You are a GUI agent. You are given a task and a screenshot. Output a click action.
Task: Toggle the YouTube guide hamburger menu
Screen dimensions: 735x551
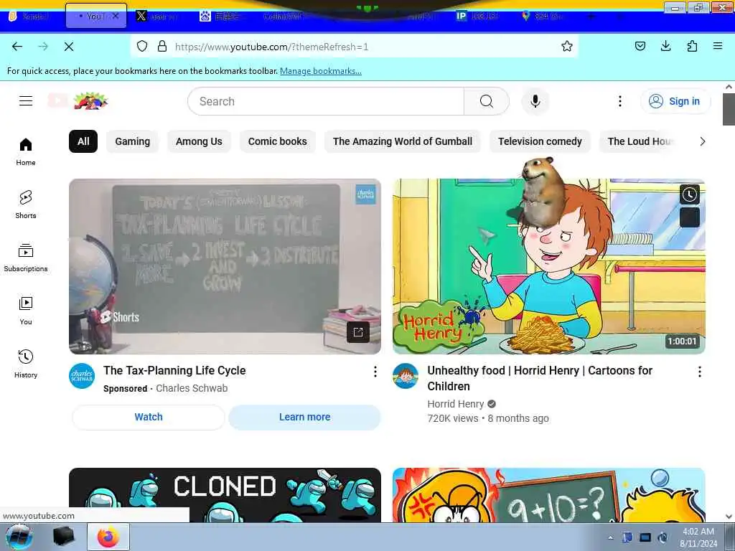coord(26,100)
